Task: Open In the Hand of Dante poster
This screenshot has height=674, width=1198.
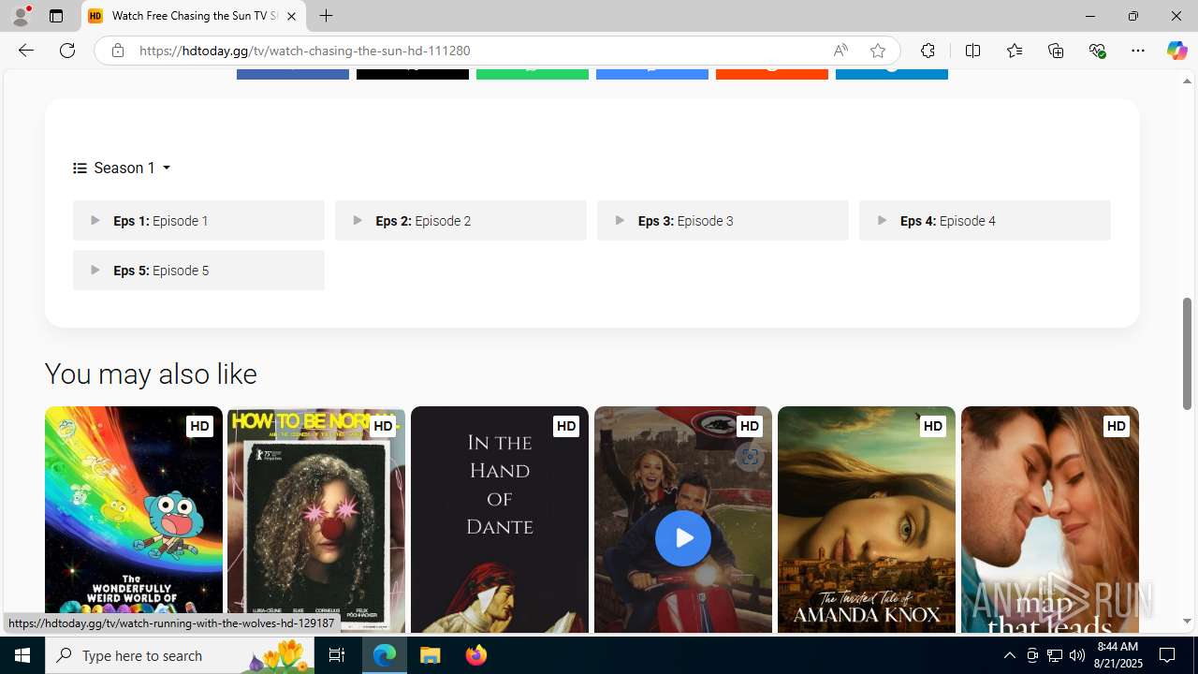Action: point(500,520)
